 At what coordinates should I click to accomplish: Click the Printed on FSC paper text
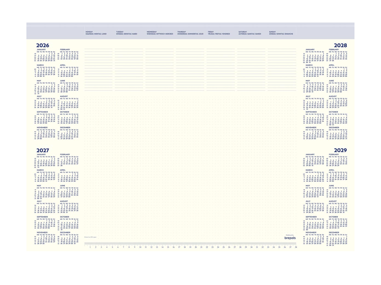[90, 237]
